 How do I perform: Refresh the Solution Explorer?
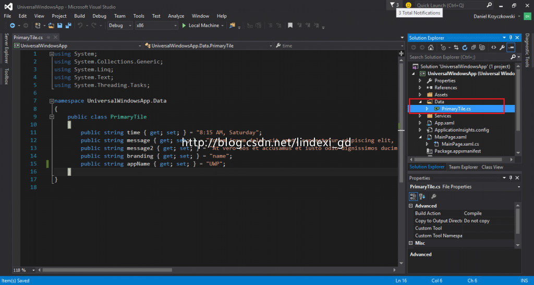pyautogui.click(x=465, y=47)
